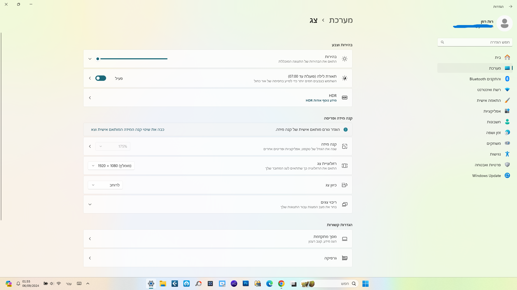Screen dimensions: 517x290
Task: Click the Bluetooth icon in the sidebar
Action: (507, 79)
